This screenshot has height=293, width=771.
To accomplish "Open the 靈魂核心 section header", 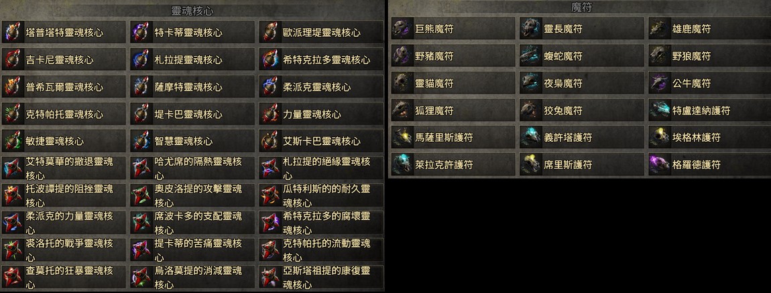I will 192,10.
